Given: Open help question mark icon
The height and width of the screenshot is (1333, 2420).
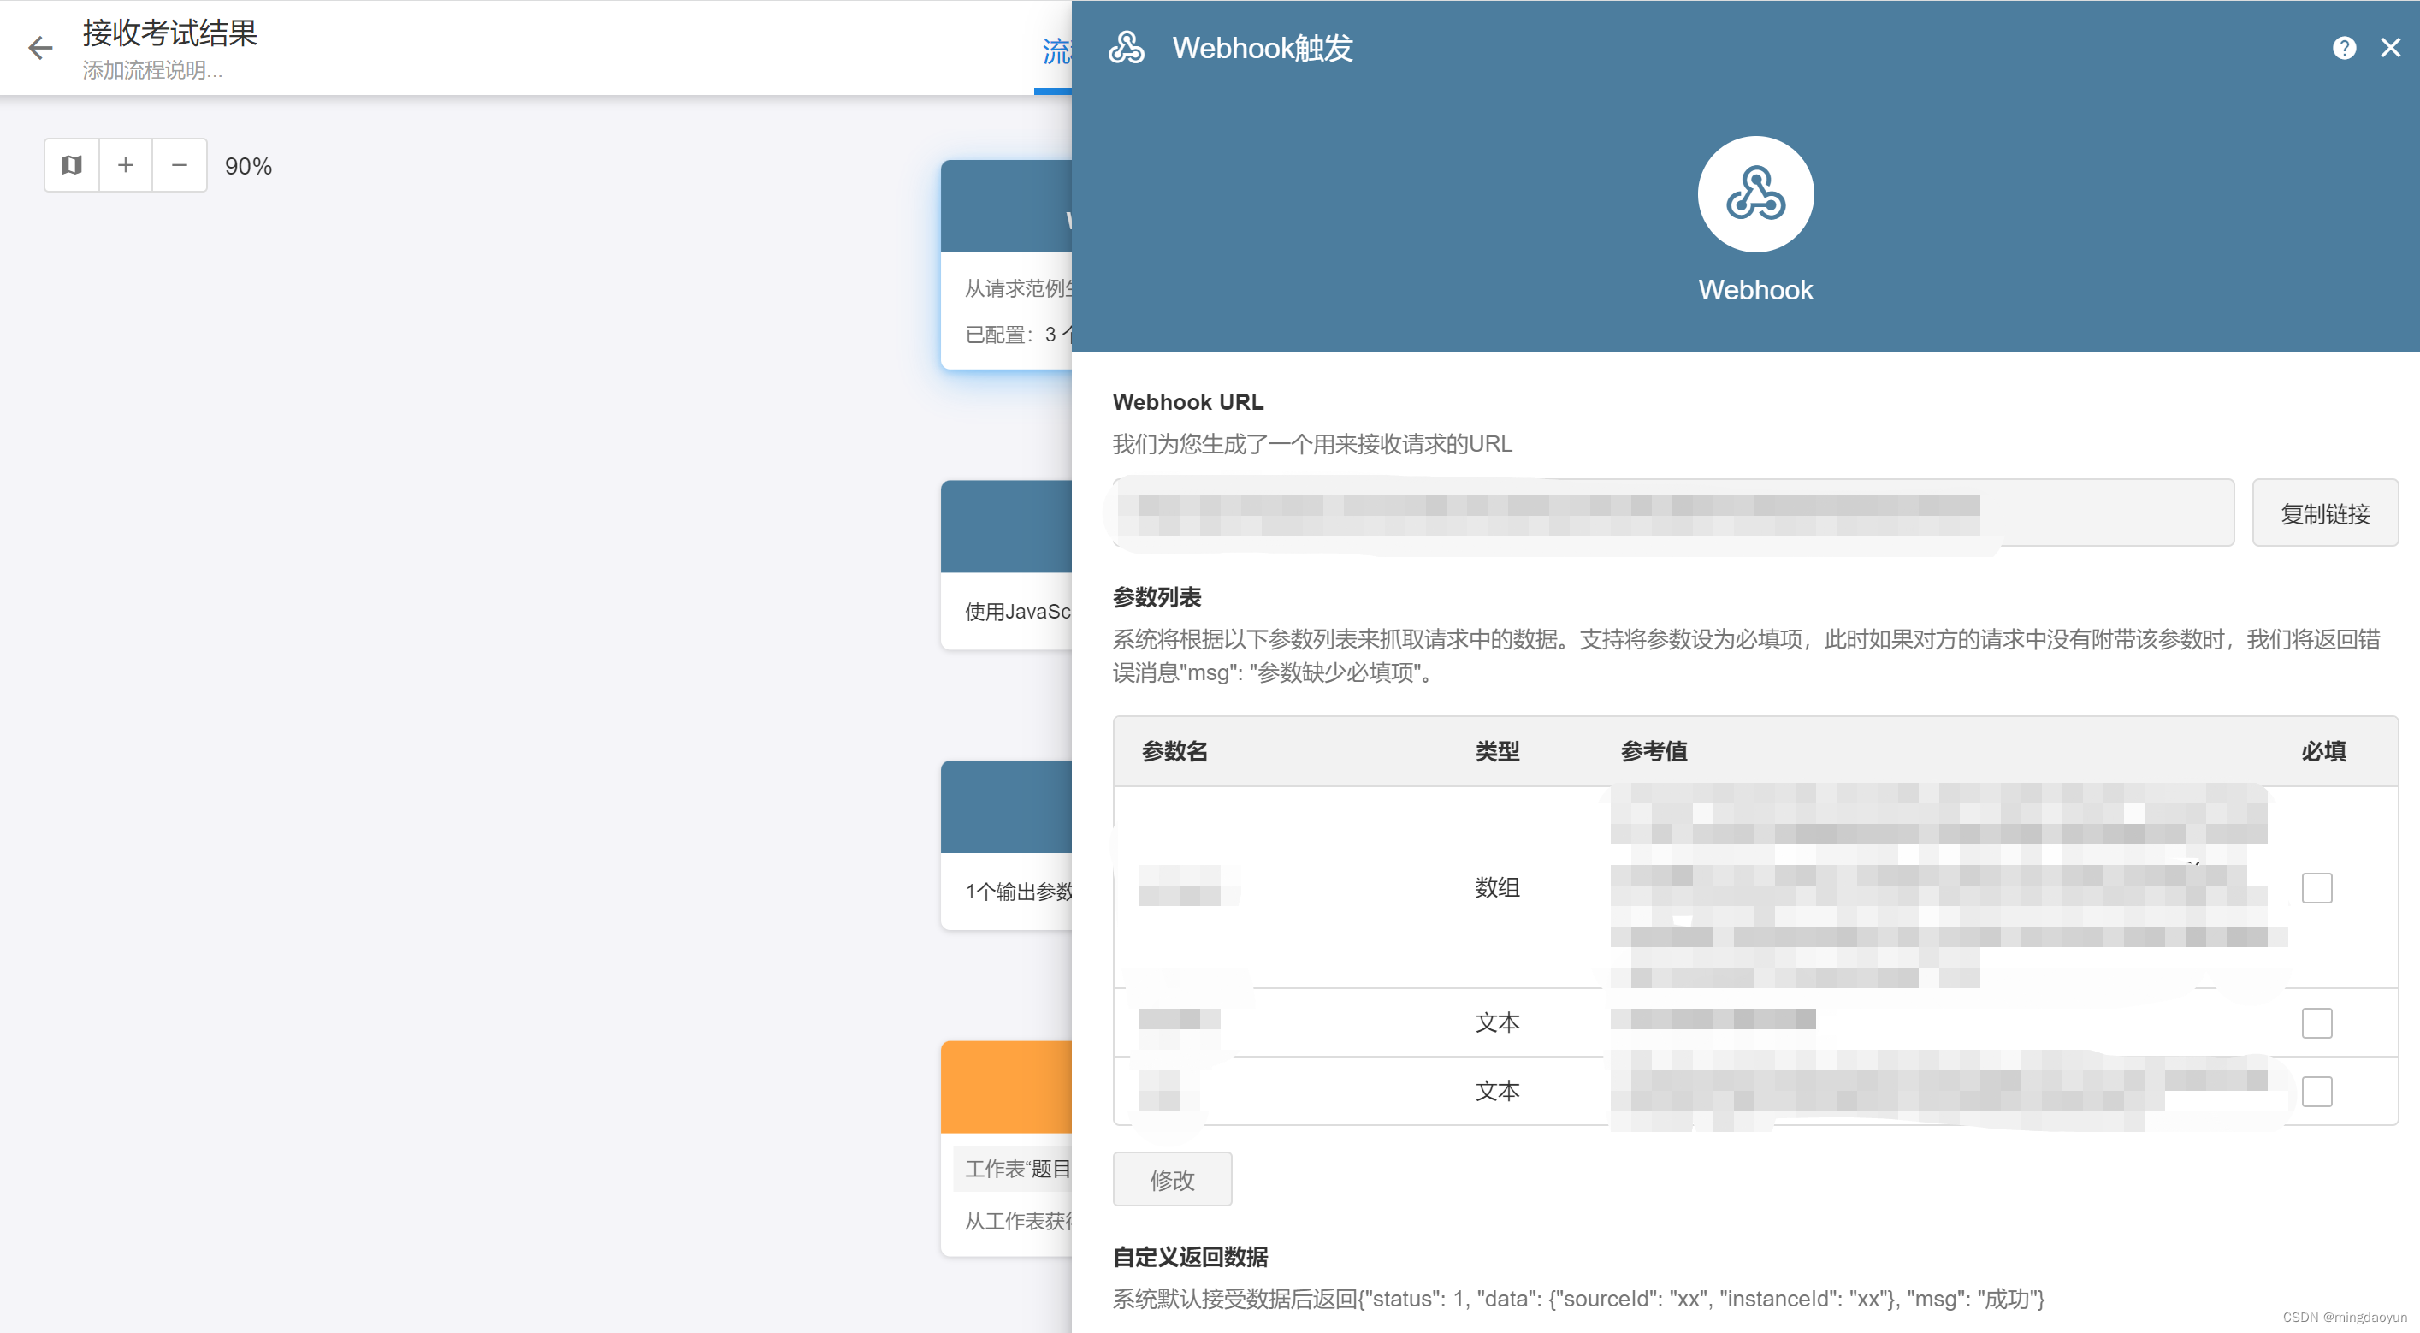Looking at the screenshot, I should point(2343,48).
